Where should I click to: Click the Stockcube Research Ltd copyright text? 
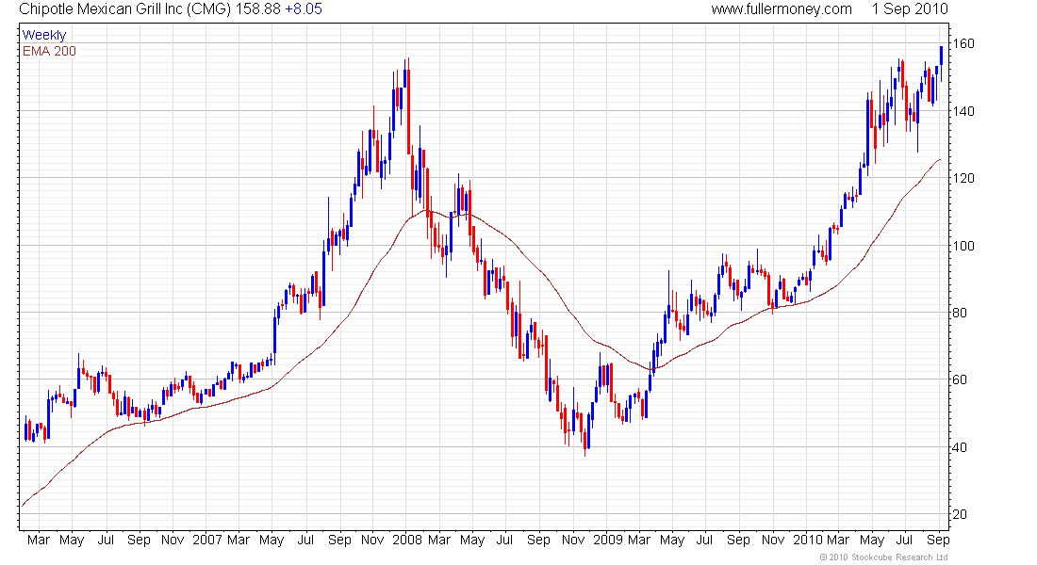(x=883, y=557)
